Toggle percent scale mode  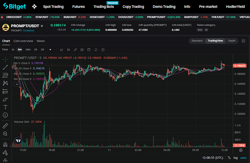coord(229,158)
